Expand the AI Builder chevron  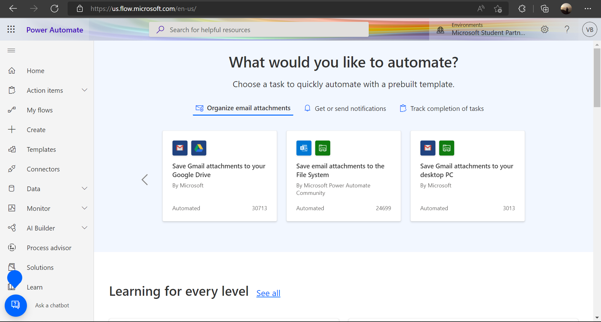85,228
